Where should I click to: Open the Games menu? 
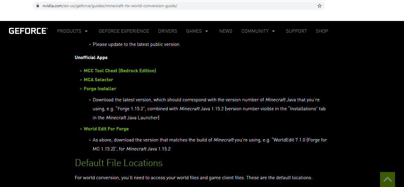pyautogui.click(x=194, y=31)
